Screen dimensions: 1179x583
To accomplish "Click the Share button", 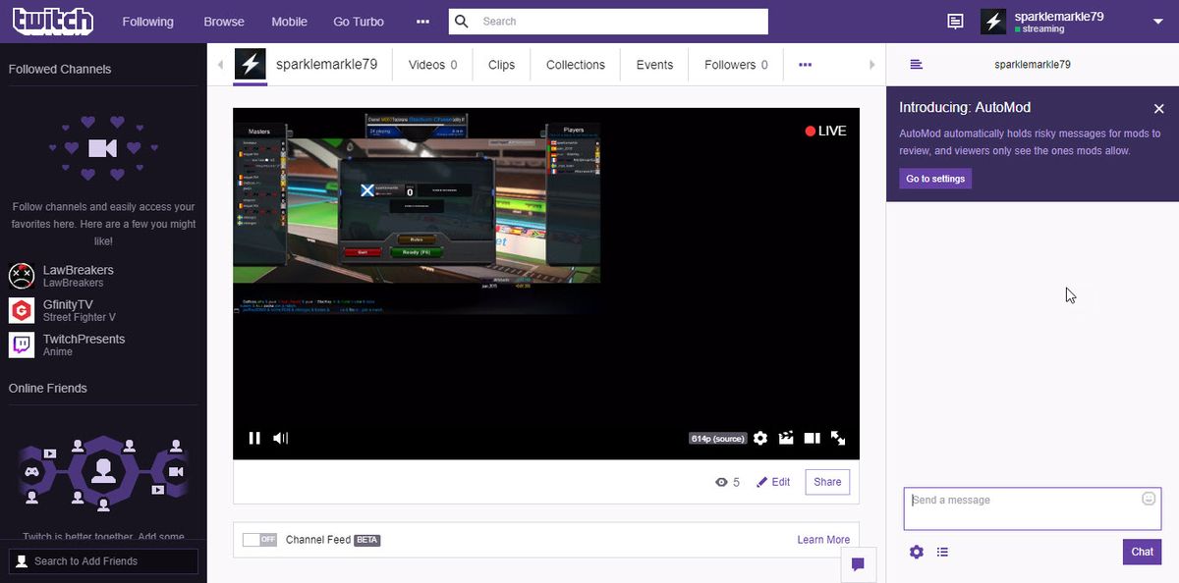I will (x=827, y=482).
